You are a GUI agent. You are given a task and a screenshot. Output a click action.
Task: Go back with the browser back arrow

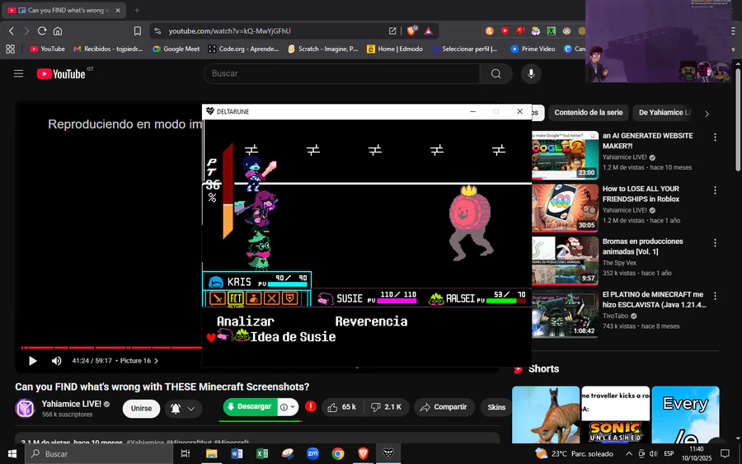(12, 30)
